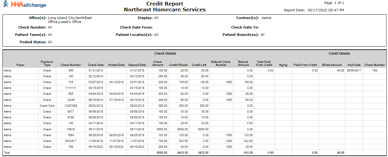
Task: Click the Check Date column header
Action: (96, 65)
